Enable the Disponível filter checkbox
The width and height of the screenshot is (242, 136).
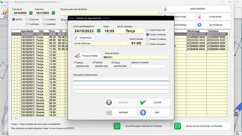tap(27, 19)
